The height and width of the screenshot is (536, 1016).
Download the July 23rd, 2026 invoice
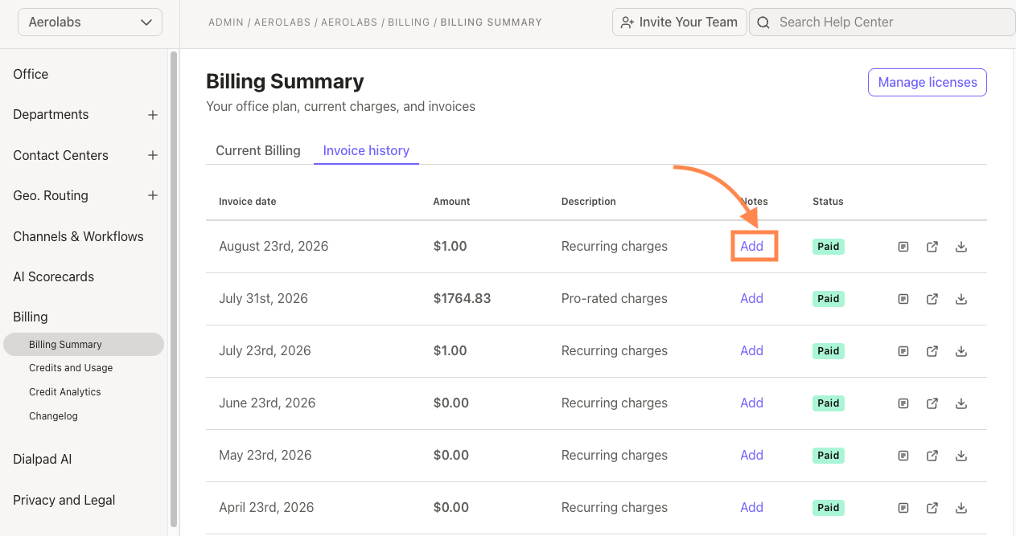(961, 351)
